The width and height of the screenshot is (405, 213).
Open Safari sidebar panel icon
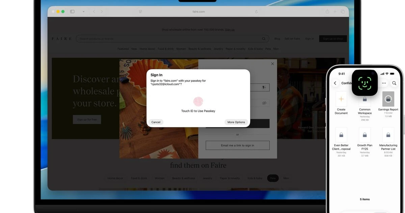pyautogui.click(x=72, y=11)
